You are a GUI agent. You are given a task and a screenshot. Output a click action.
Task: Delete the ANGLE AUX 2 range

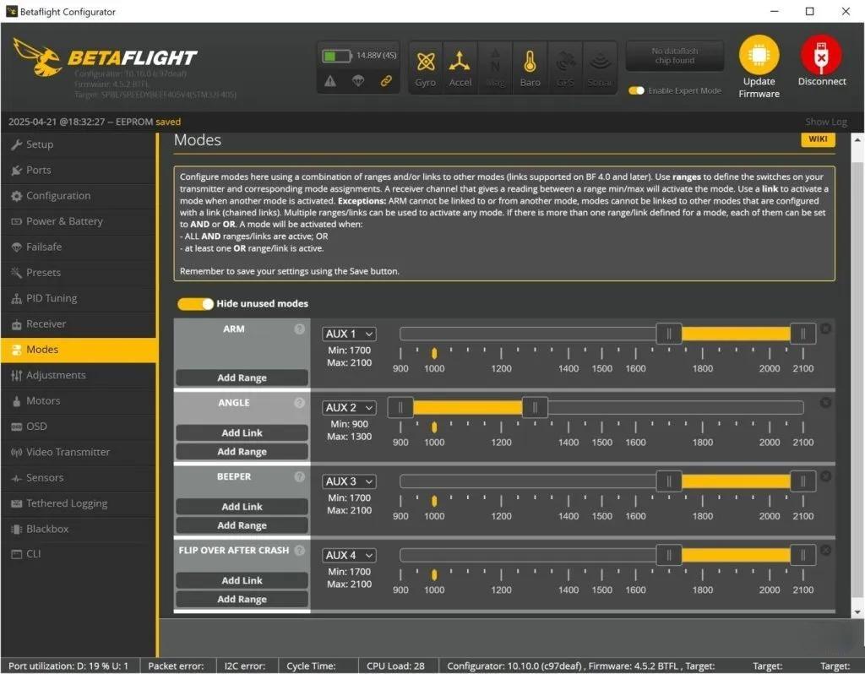(x=825, y=403)
